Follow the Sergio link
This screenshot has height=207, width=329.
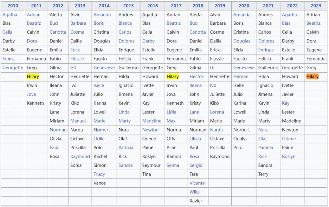pos(196,165)
